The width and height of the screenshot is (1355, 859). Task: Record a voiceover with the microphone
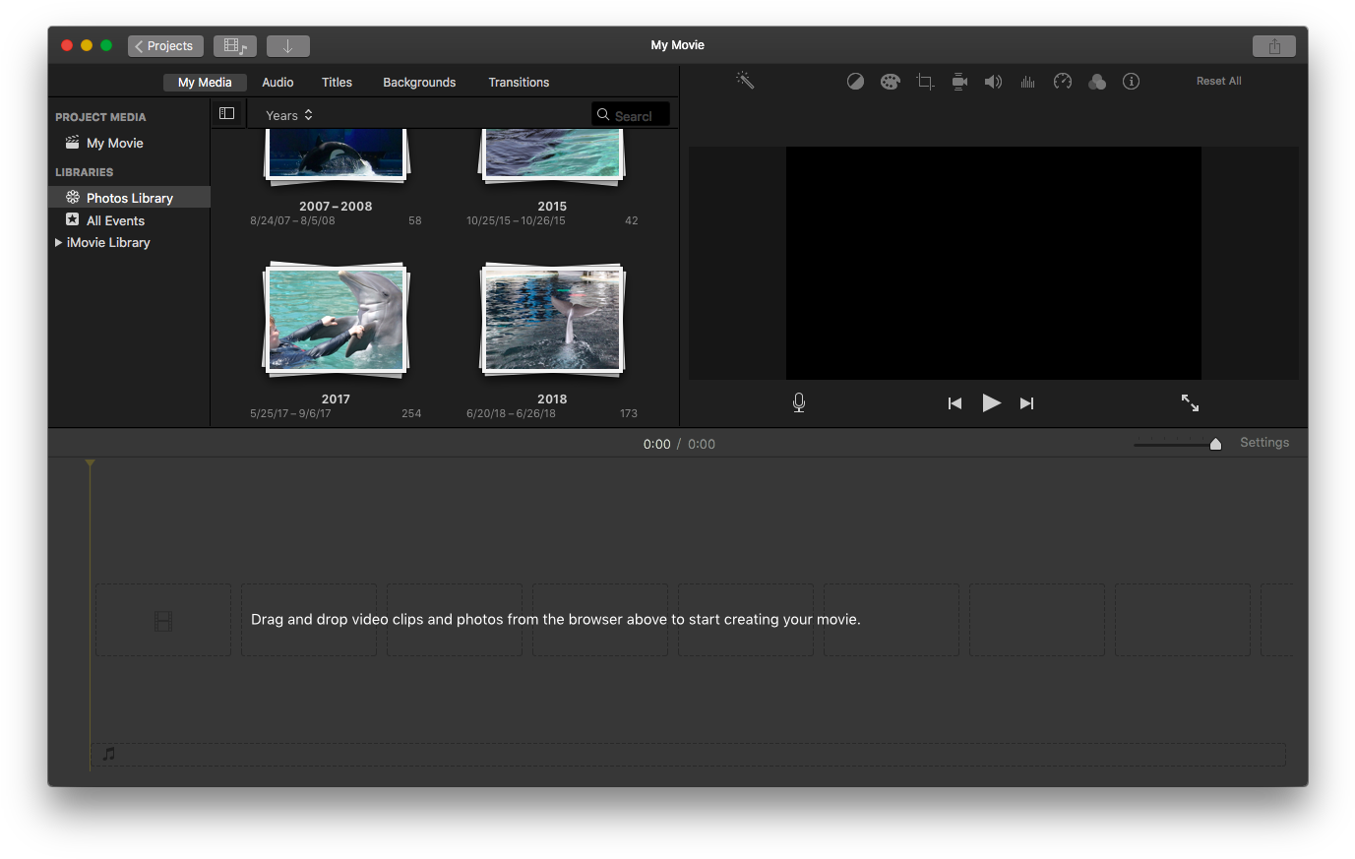pos(799,402)
